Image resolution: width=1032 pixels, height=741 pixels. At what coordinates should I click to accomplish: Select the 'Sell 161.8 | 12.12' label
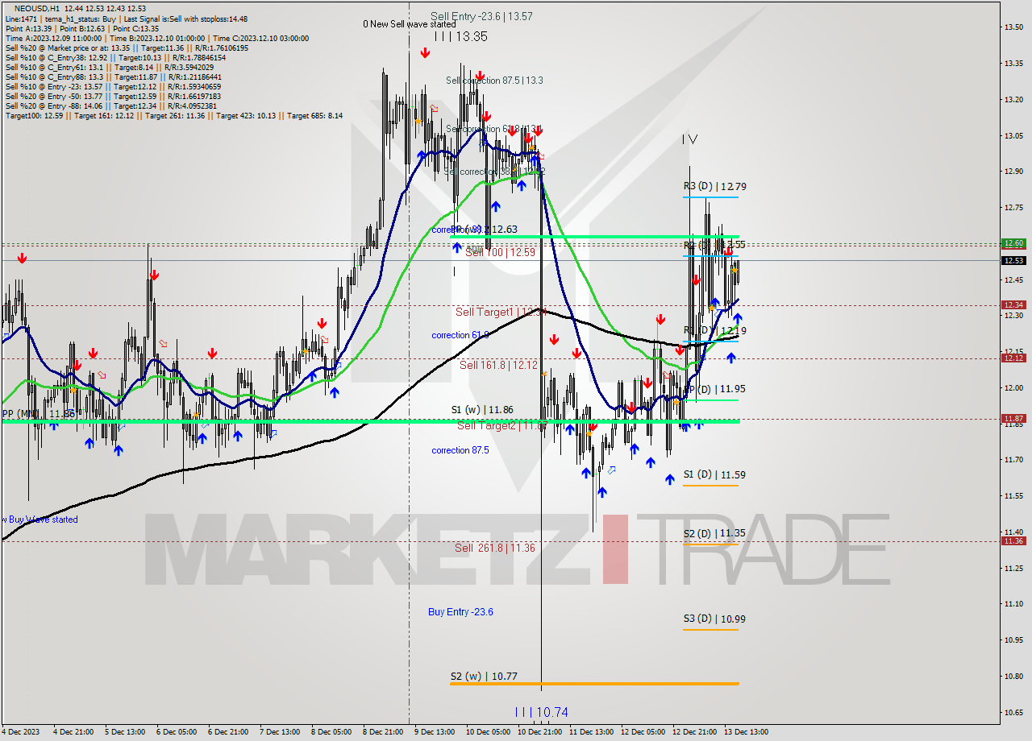[498, 365]
